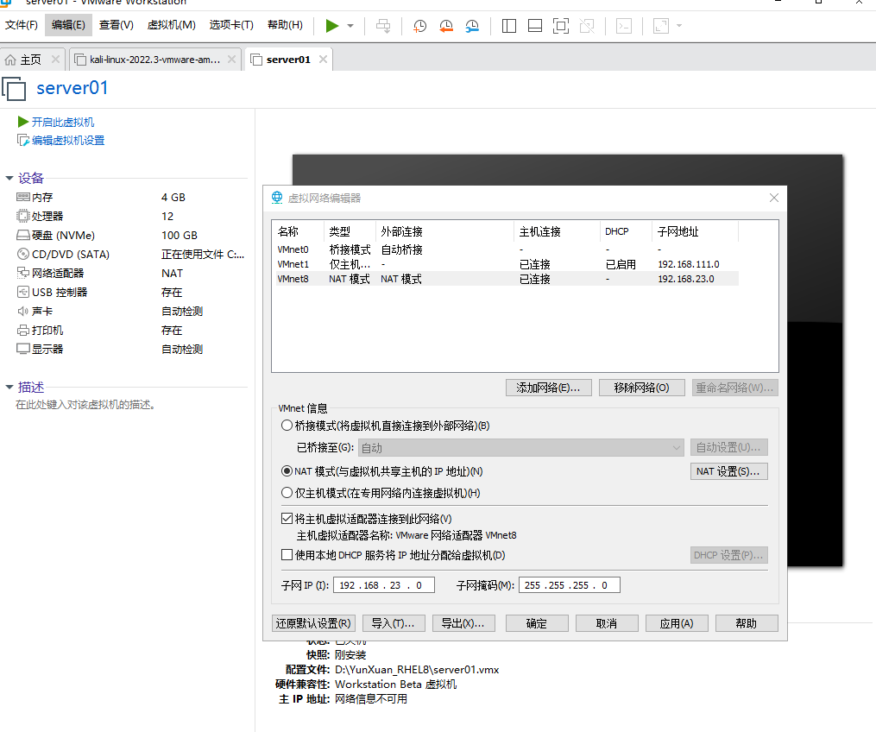Close the 虚拟网络编辑器 dialog
876x732 pixels.
coord(774,198)
